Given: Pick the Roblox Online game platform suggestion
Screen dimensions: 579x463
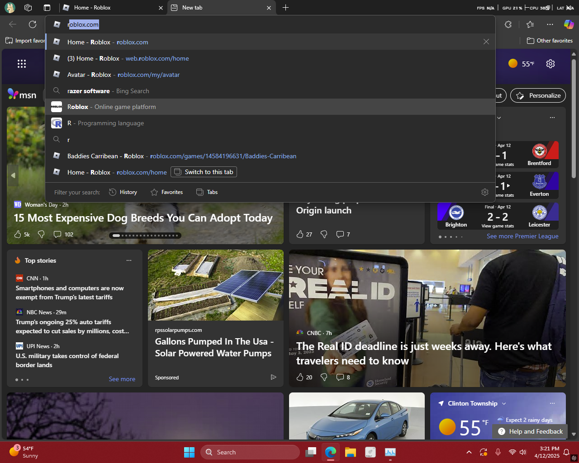Looking at the screenshot, I should pyautogui.click(x=270, y=107).
